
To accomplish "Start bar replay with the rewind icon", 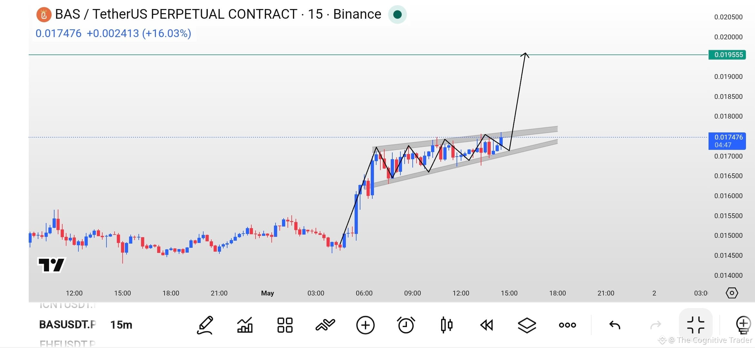I will point(487,325).
